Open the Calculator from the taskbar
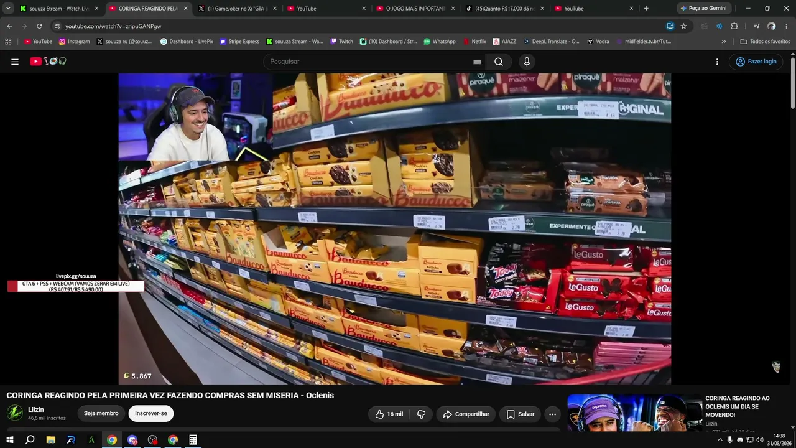The height and width of the screenshot is (448, 796). pyautogui.click(x=193, y=440)
